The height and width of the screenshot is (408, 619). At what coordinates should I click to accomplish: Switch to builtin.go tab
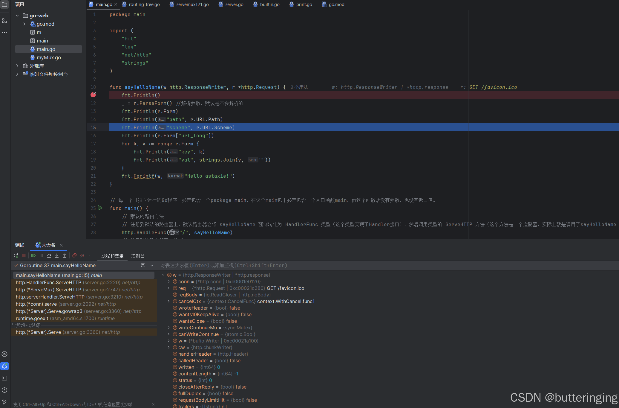(x=266, y=4)
